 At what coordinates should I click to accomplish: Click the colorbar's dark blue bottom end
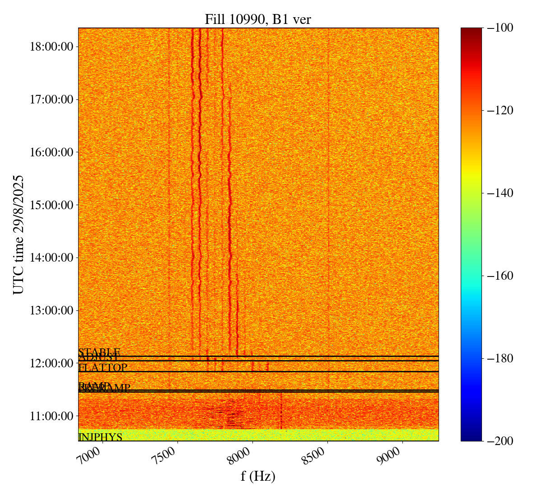[x=471, y=438]
